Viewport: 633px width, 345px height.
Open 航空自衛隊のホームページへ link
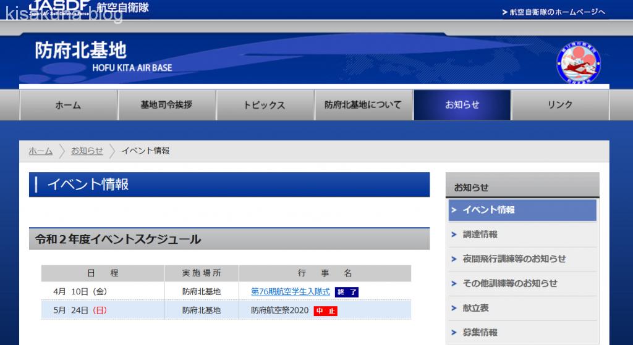tap(553, 12)
